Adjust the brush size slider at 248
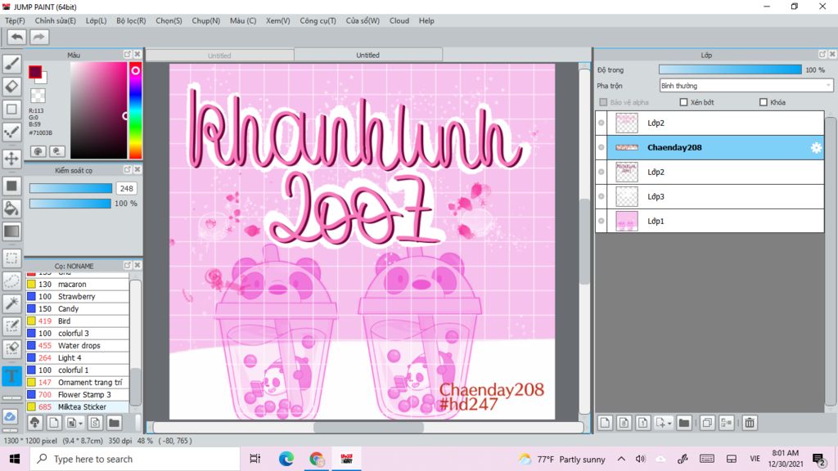Image resolution: width=838 pixels, height=471 pixels. tap(70, 188)
